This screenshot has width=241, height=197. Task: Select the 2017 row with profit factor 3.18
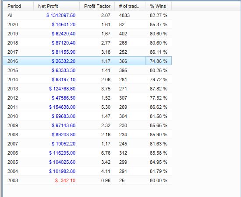coord(87,52)
